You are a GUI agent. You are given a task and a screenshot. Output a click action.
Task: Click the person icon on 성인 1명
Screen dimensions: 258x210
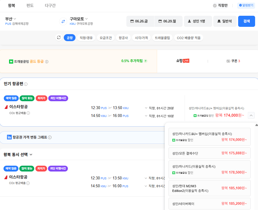(189, 21)
